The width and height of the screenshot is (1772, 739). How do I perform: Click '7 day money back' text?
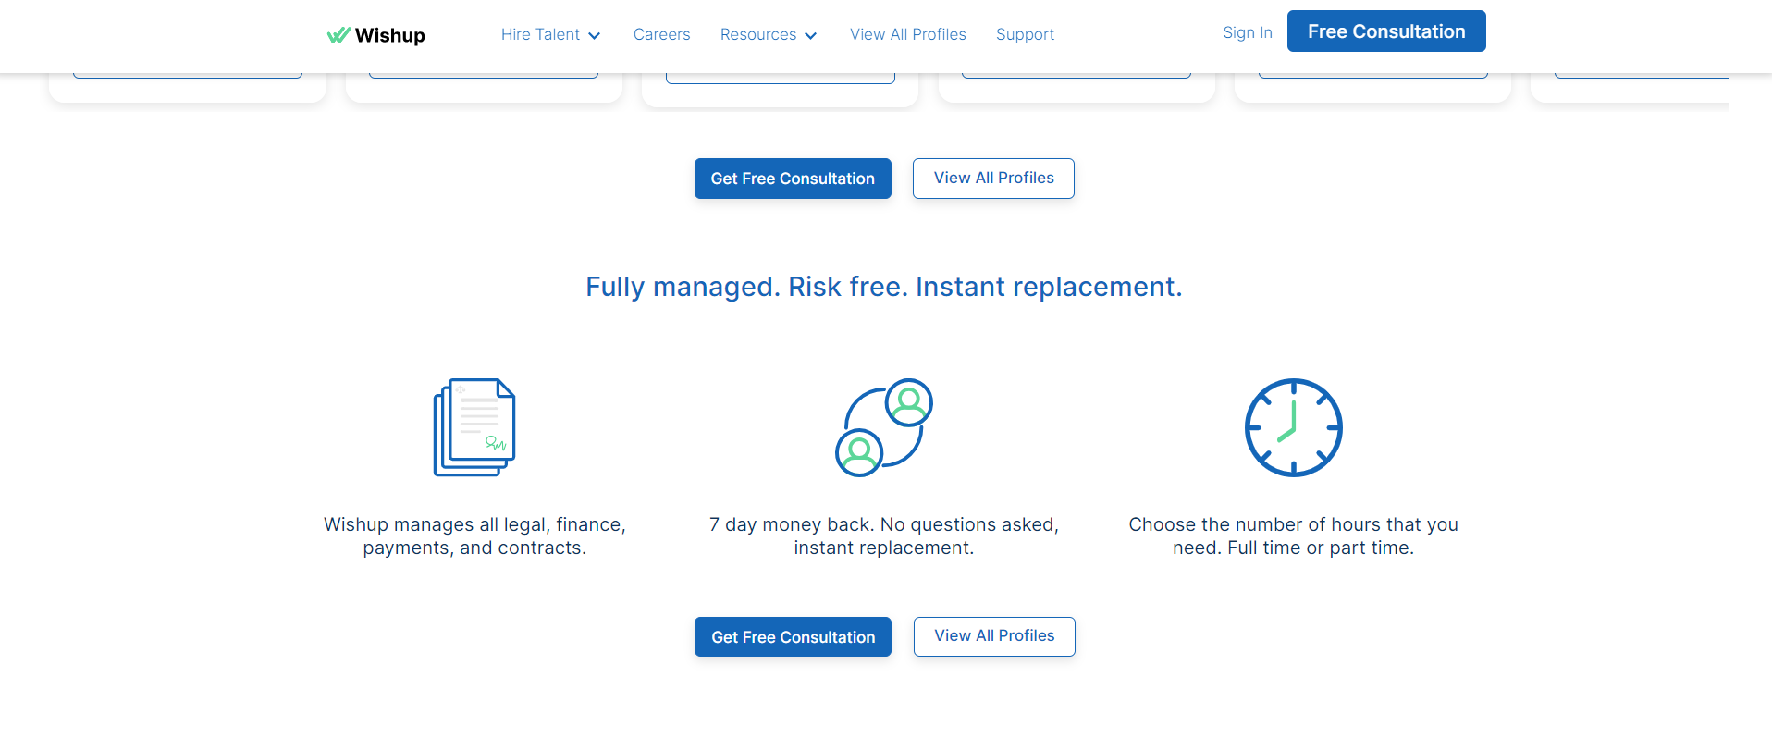884,536
